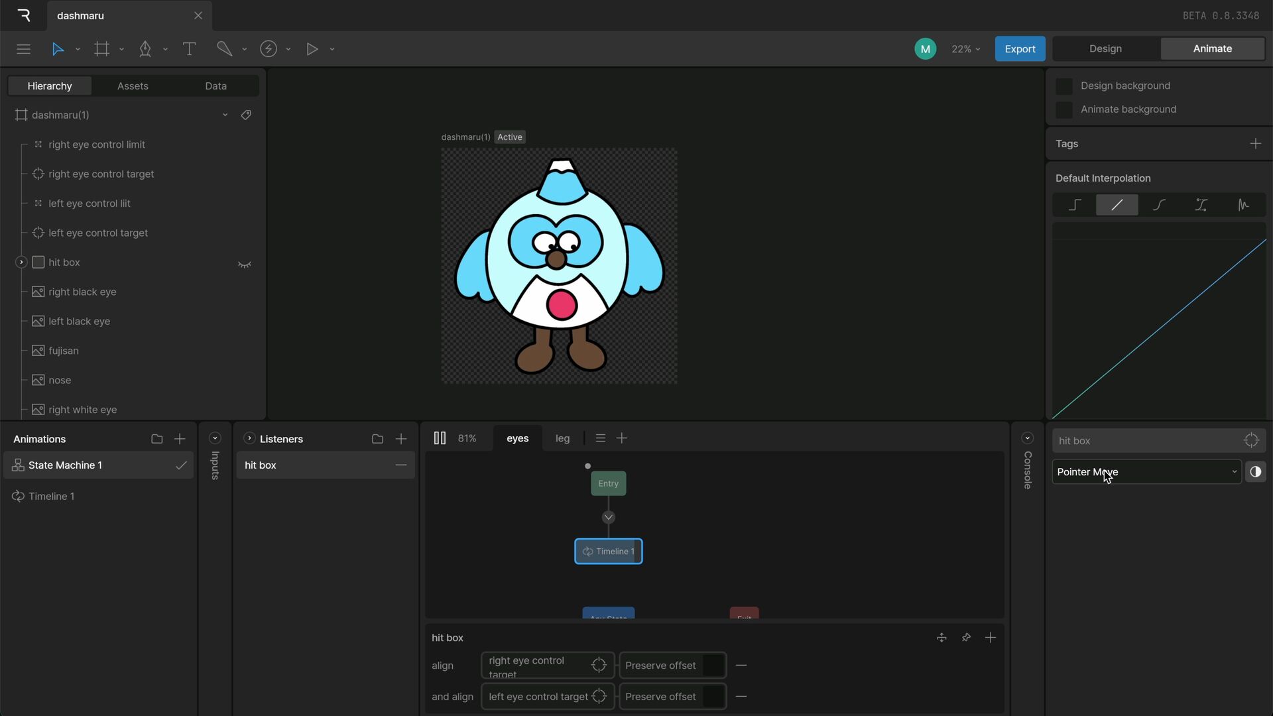Pick target for right eye control target
The width and height of the screenshot is (1273, 716).
(x=599, y=666)
